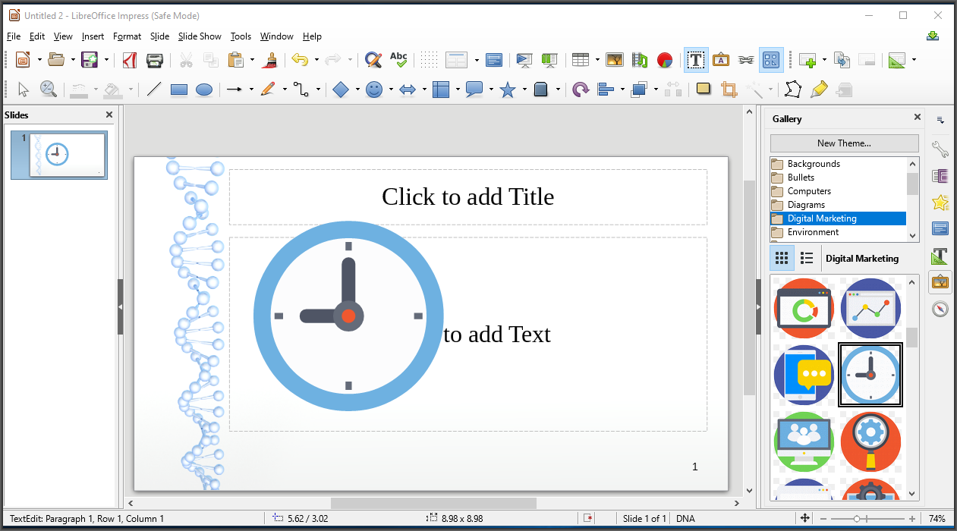Open Find & Replace from the toolbar

[373, 60]
